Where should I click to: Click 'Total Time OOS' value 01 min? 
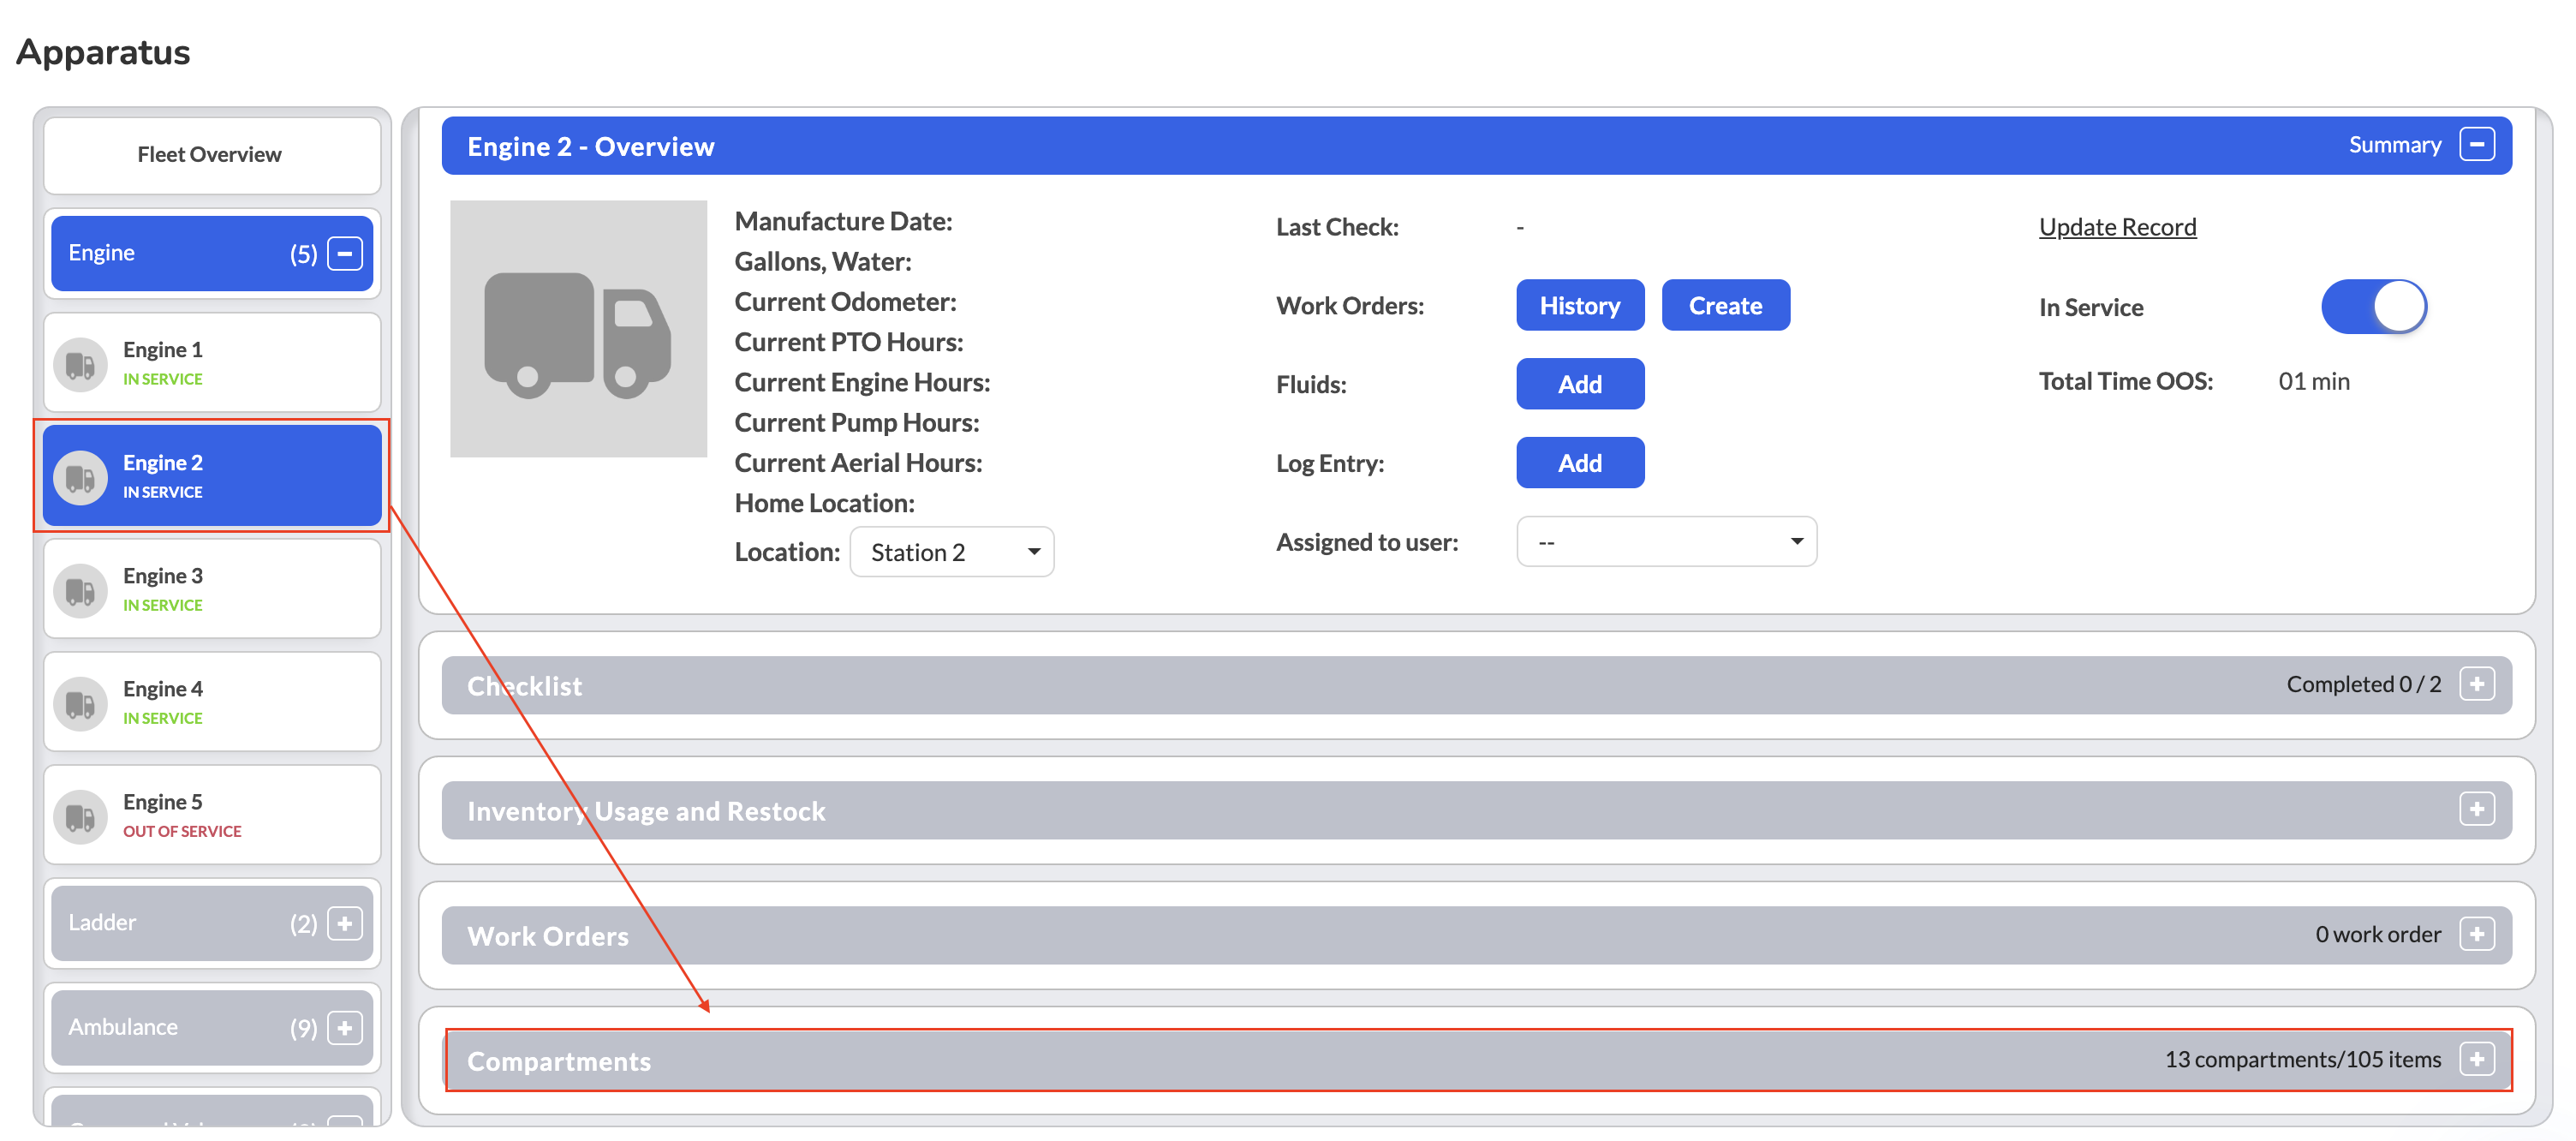click(x=2313, y=381)
